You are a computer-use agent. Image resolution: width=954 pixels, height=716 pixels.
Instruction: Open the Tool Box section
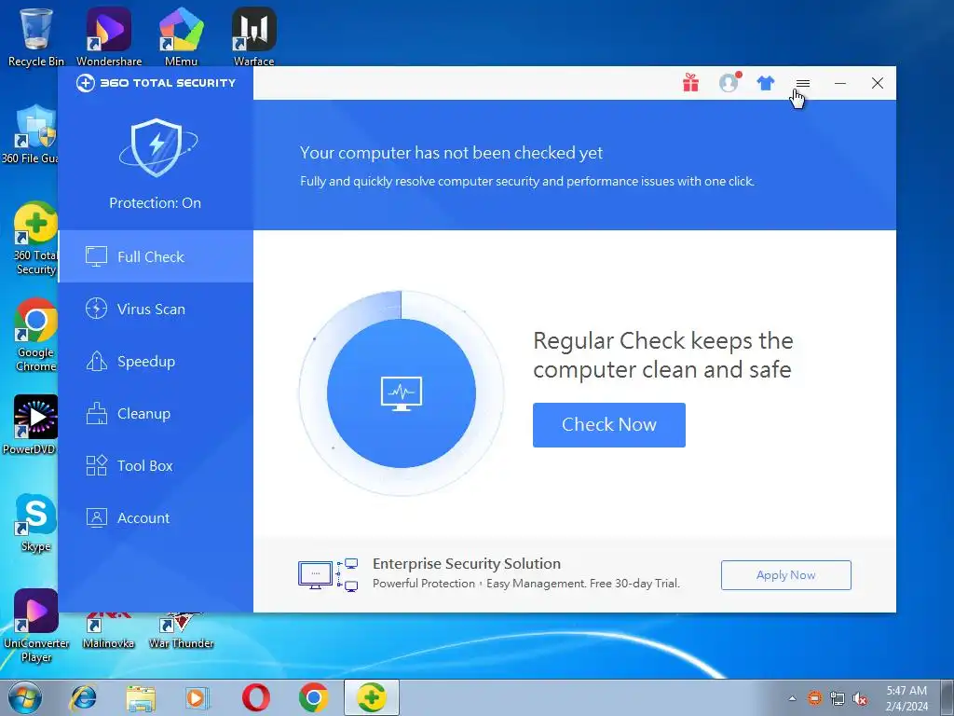click(156, 466)
